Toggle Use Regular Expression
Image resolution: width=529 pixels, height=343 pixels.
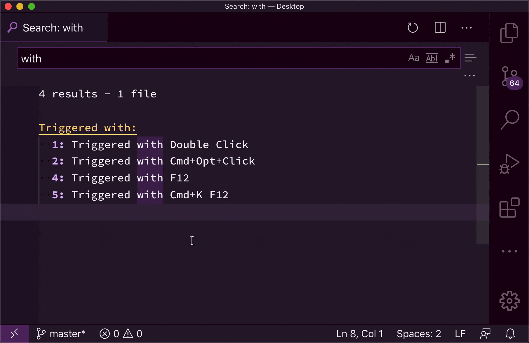450,58
